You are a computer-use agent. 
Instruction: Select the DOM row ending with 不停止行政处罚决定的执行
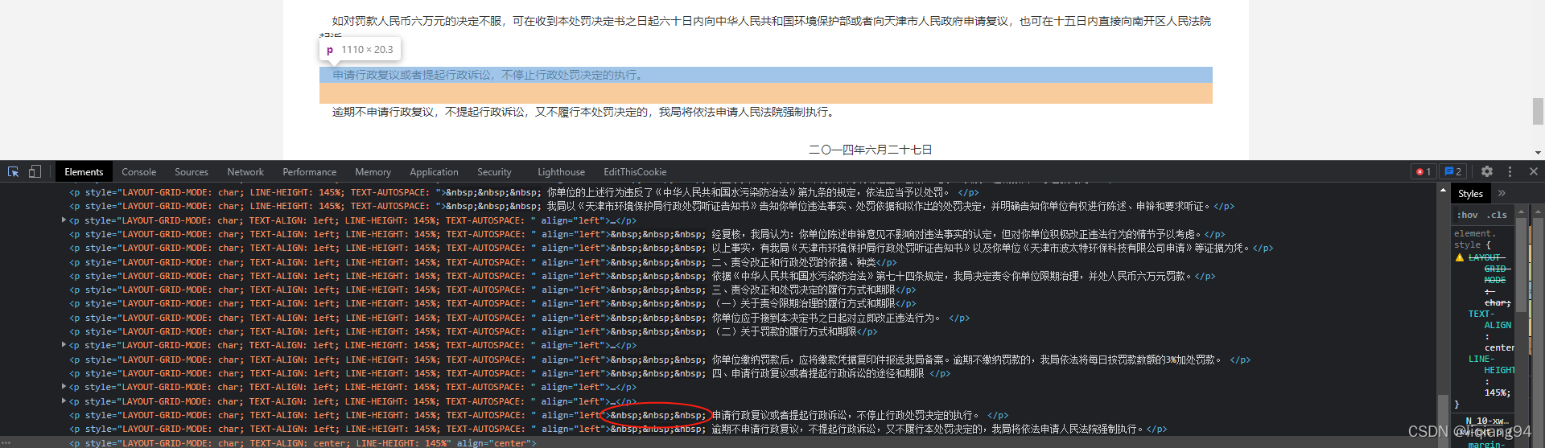coord(718,415)
